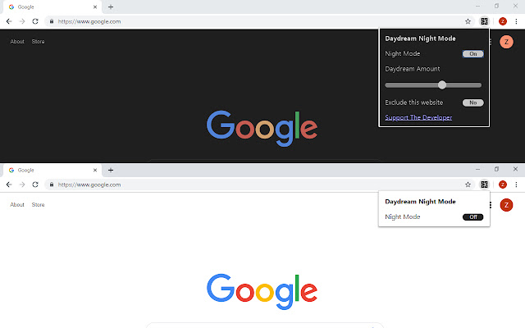525x328 pixels.
Task: Select the Google tab in the bottom window
Action: coord(52,171)
